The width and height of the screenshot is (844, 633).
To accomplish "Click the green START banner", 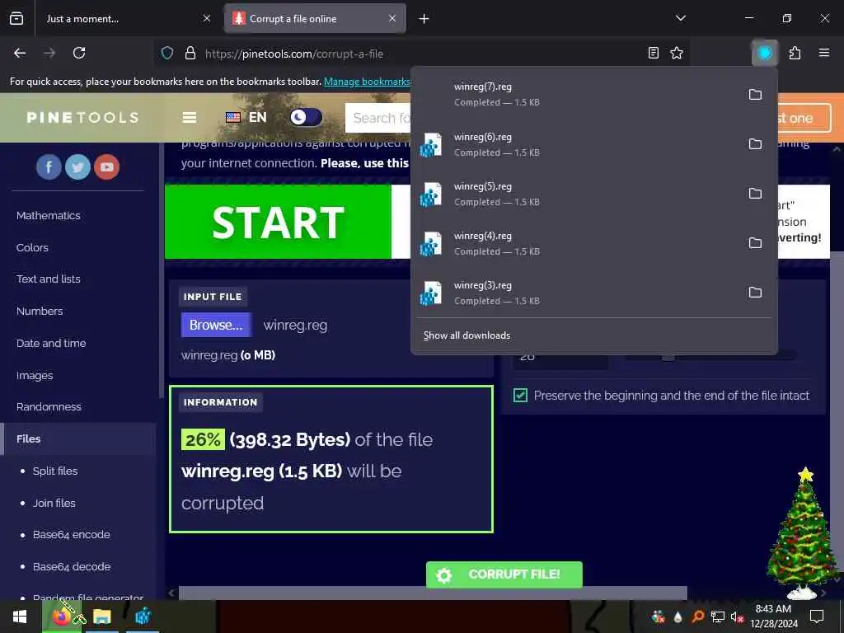I will click(x=278, y=222).
